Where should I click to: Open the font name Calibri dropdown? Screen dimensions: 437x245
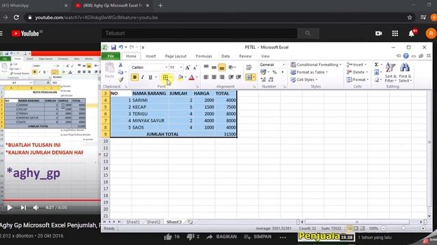pos(167,67)
